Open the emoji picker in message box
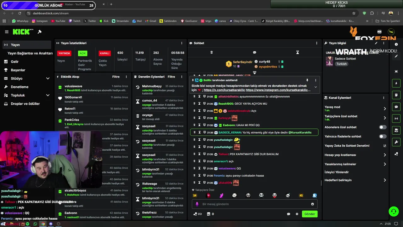The height and width of the screenshot is (227, 403). [313, 204]
